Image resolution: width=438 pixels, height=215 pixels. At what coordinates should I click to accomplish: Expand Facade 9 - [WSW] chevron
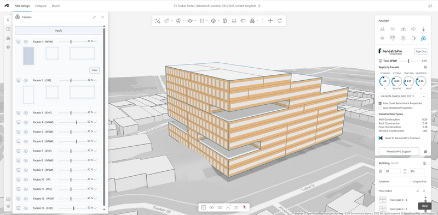95,170
